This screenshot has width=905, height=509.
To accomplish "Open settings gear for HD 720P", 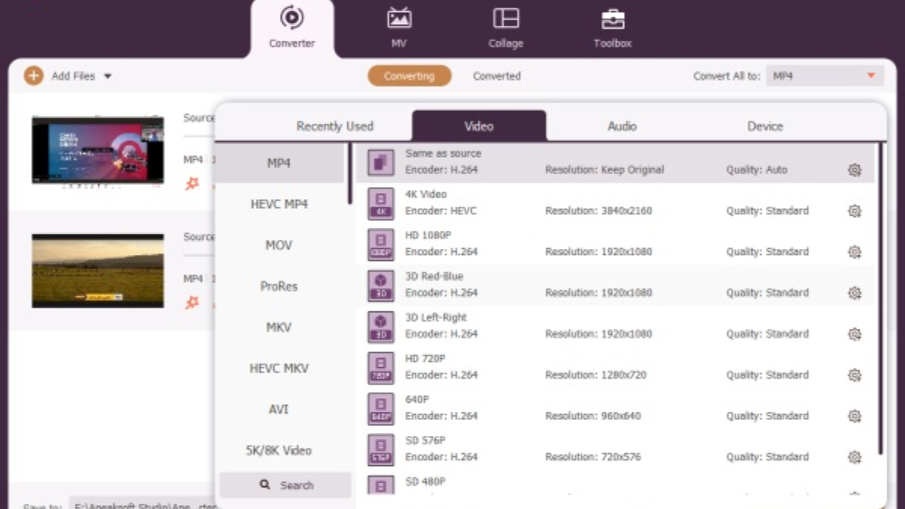I will [854, 375].
